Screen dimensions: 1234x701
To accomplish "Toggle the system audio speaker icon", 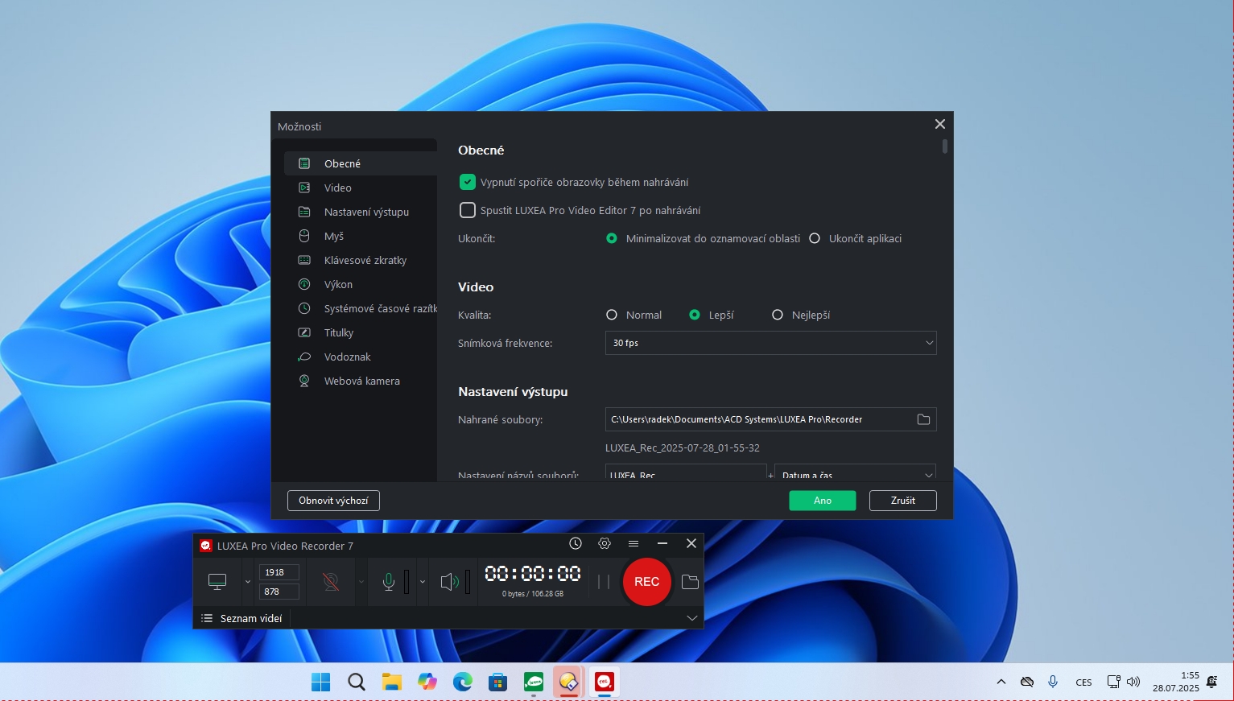I will [450, 582].
